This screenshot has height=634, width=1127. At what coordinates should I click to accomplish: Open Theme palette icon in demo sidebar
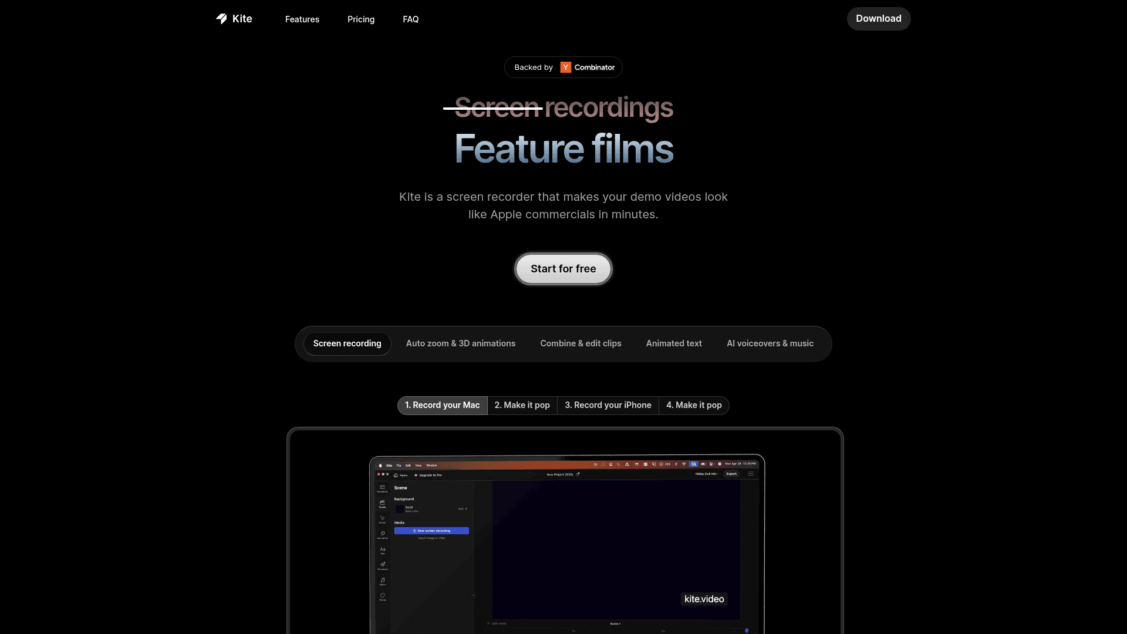click(383, 596)
